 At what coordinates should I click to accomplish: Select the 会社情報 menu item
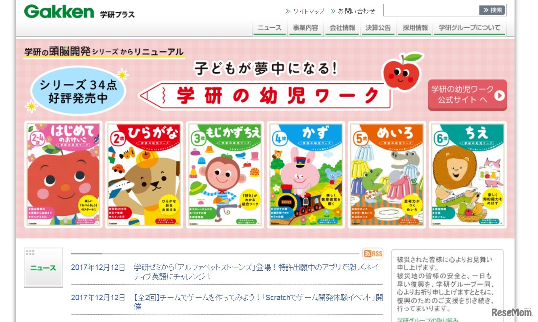[x=342, y=28]
